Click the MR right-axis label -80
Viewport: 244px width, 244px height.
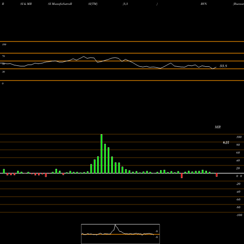[238, 207]
